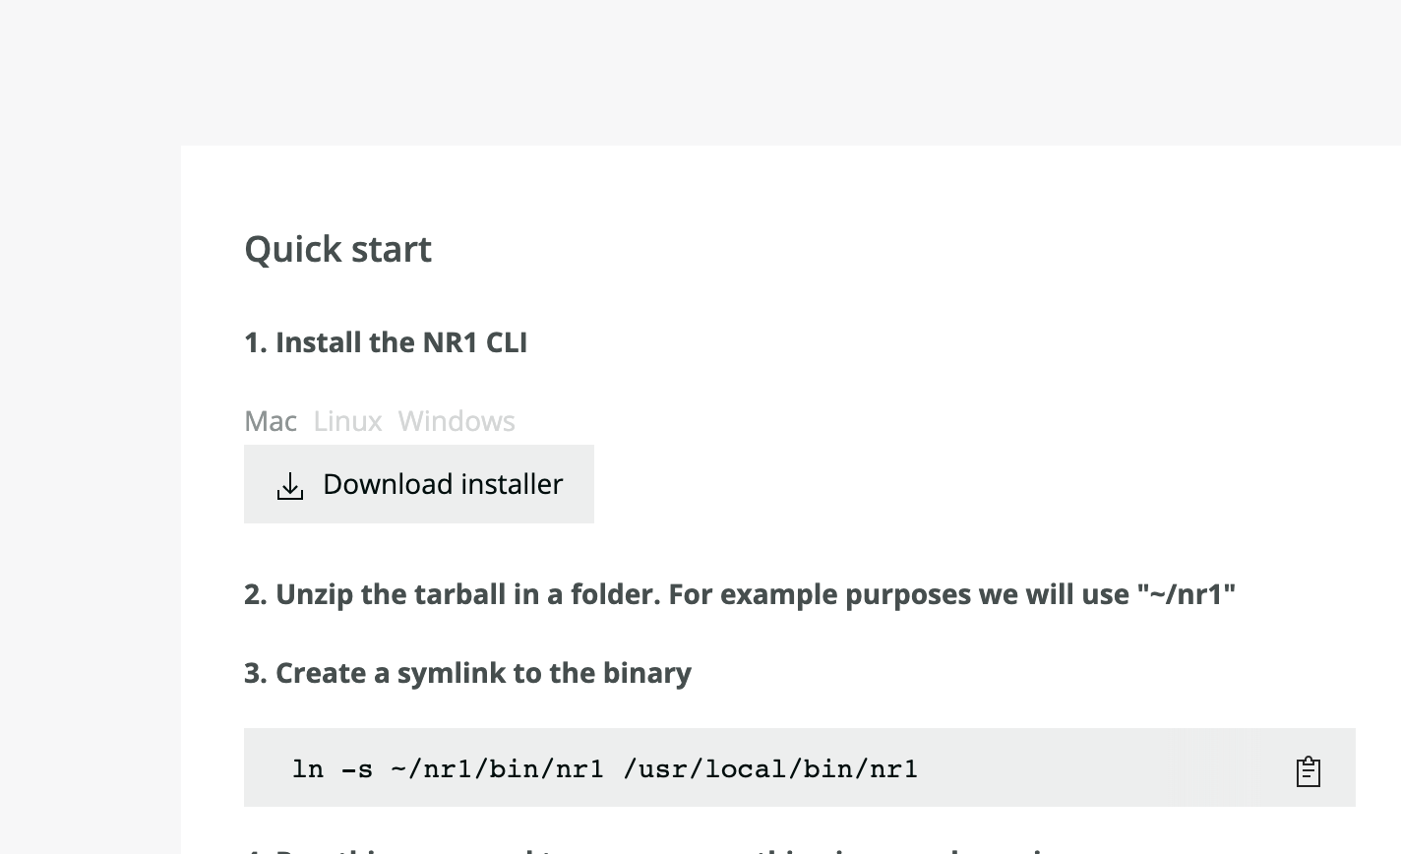Click the Quick start heading
This screenshot has width=1401, height=854.
[337, 249]
